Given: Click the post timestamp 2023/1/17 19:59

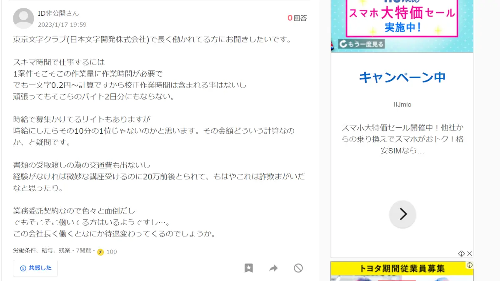Looking at the screenshot, I should (62, 25).
